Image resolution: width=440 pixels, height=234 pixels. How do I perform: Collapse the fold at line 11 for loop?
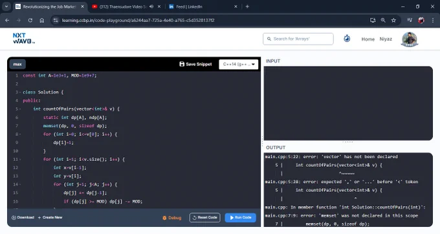click(20, 160)
